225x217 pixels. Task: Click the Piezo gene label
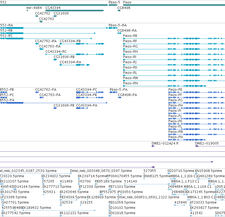127,2
